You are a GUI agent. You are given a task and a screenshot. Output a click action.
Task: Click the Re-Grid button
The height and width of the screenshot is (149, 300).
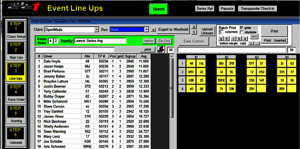point(164,41)
